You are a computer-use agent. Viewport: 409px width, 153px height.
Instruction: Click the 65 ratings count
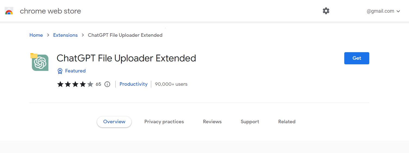[98, 84]
